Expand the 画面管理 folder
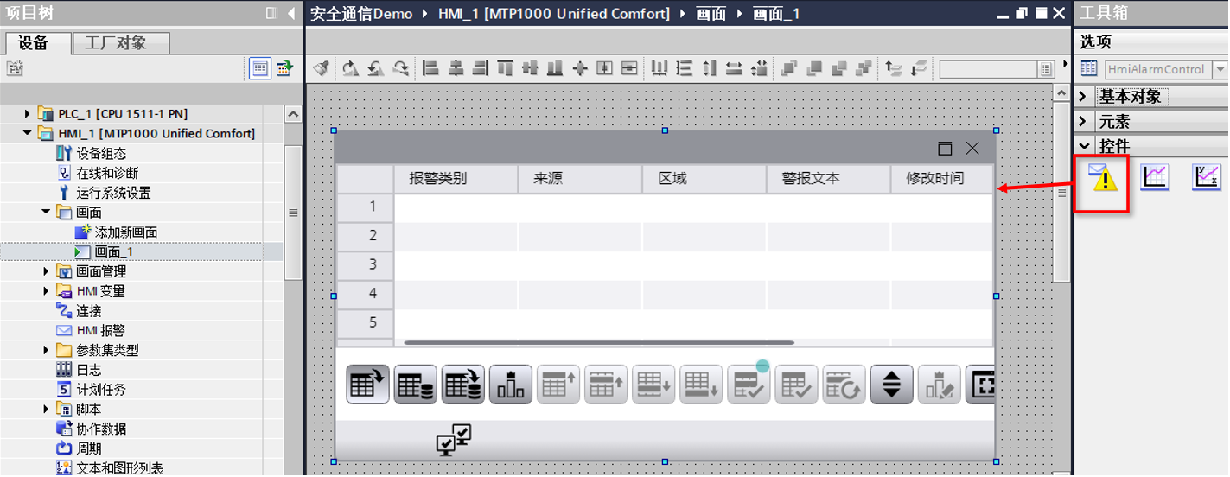Screen dimensions: 1230x477 pos(46,271)
